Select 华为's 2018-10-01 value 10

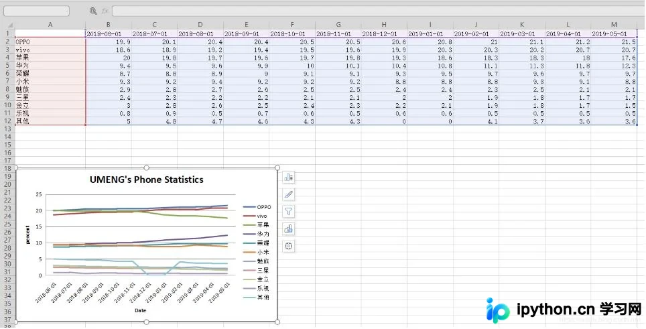(293, 66)
